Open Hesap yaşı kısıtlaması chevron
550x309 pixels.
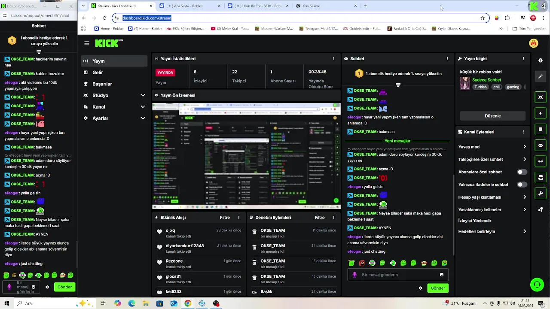(x=525, y=197)
